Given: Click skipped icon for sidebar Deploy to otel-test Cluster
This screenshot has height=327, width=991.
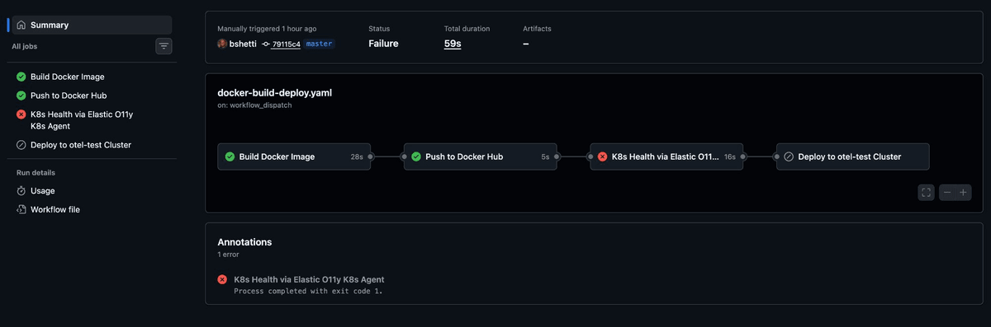Looking at the screenshot, I should pos(21,145).
